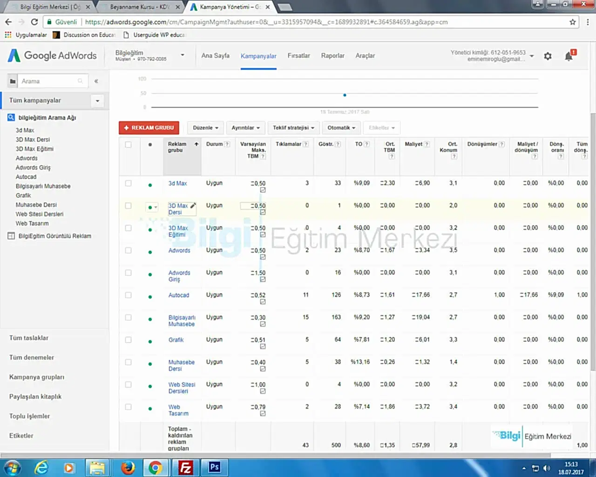Switch to the Raporlar tab
This screenshot has width=596, height=477.
click(332, 55)
